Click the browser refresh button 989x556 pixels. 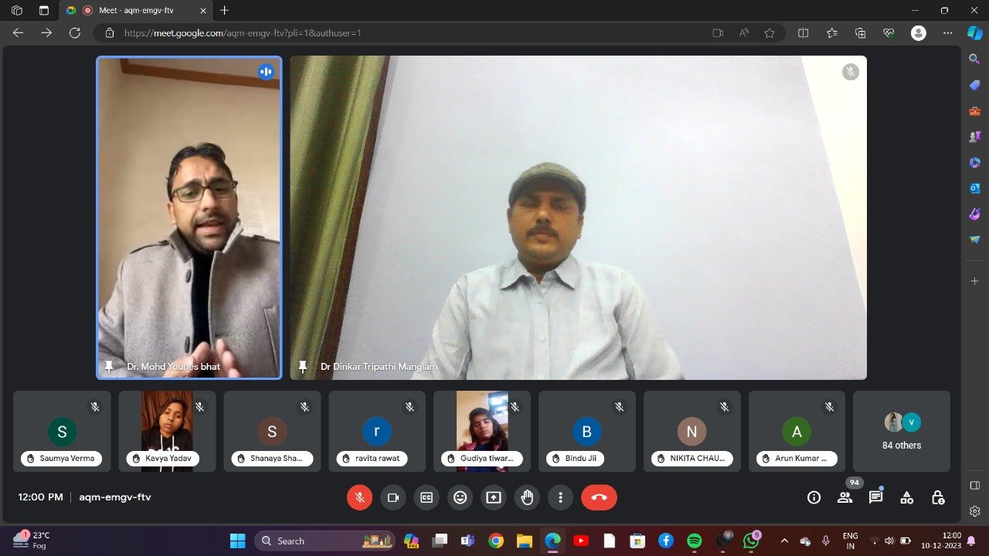pyautogui.click(x=75, y=33)
